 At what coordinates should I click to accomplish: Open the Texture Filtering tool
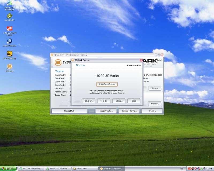pos(129,111)
